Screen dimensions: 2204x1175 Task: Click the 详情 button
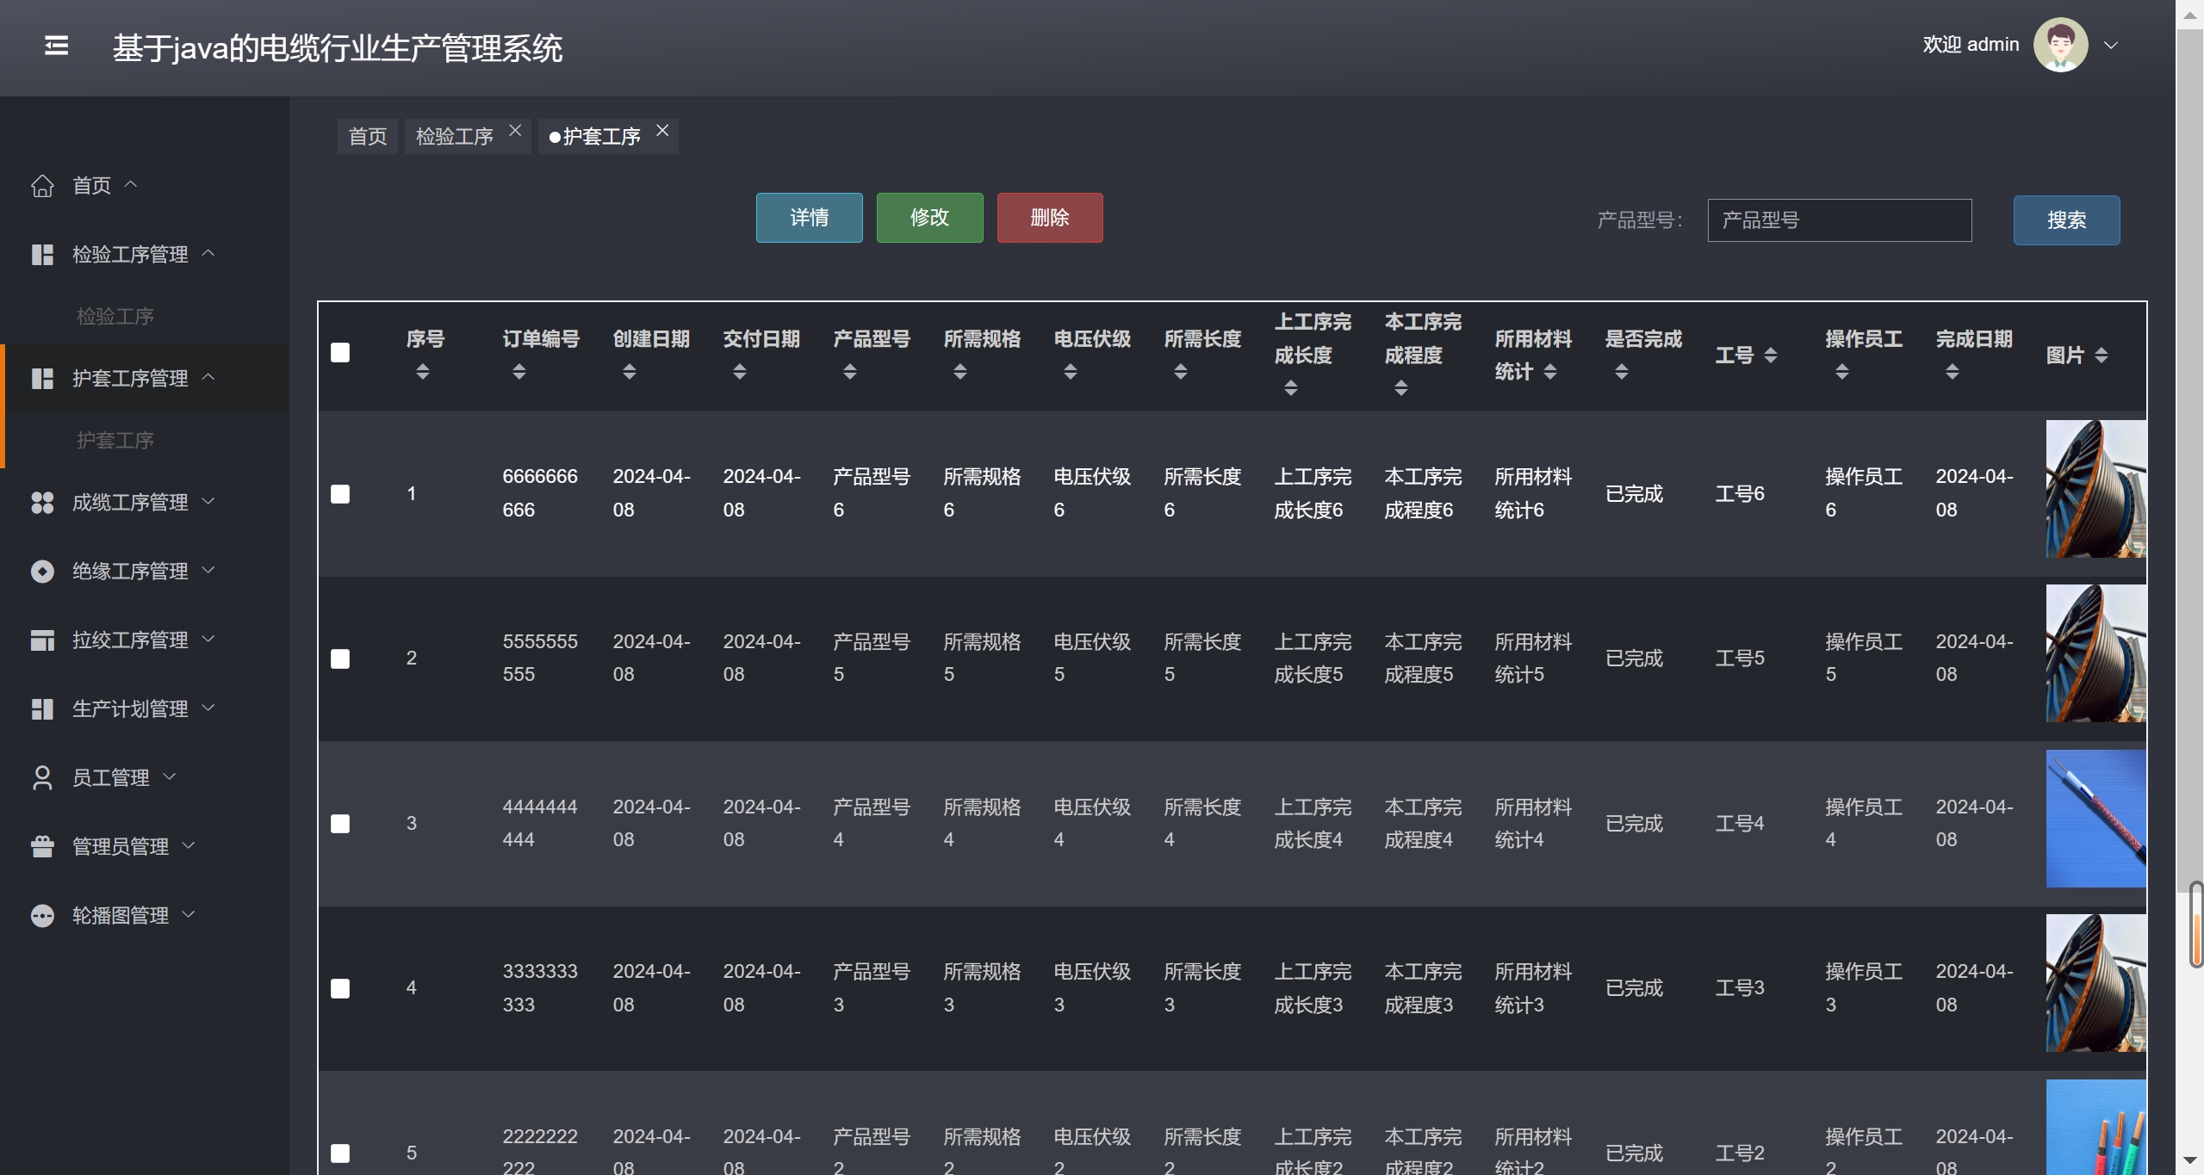(810, 218)
